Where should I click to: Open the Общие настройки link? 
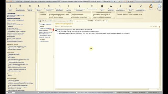(x=12, y=23)
